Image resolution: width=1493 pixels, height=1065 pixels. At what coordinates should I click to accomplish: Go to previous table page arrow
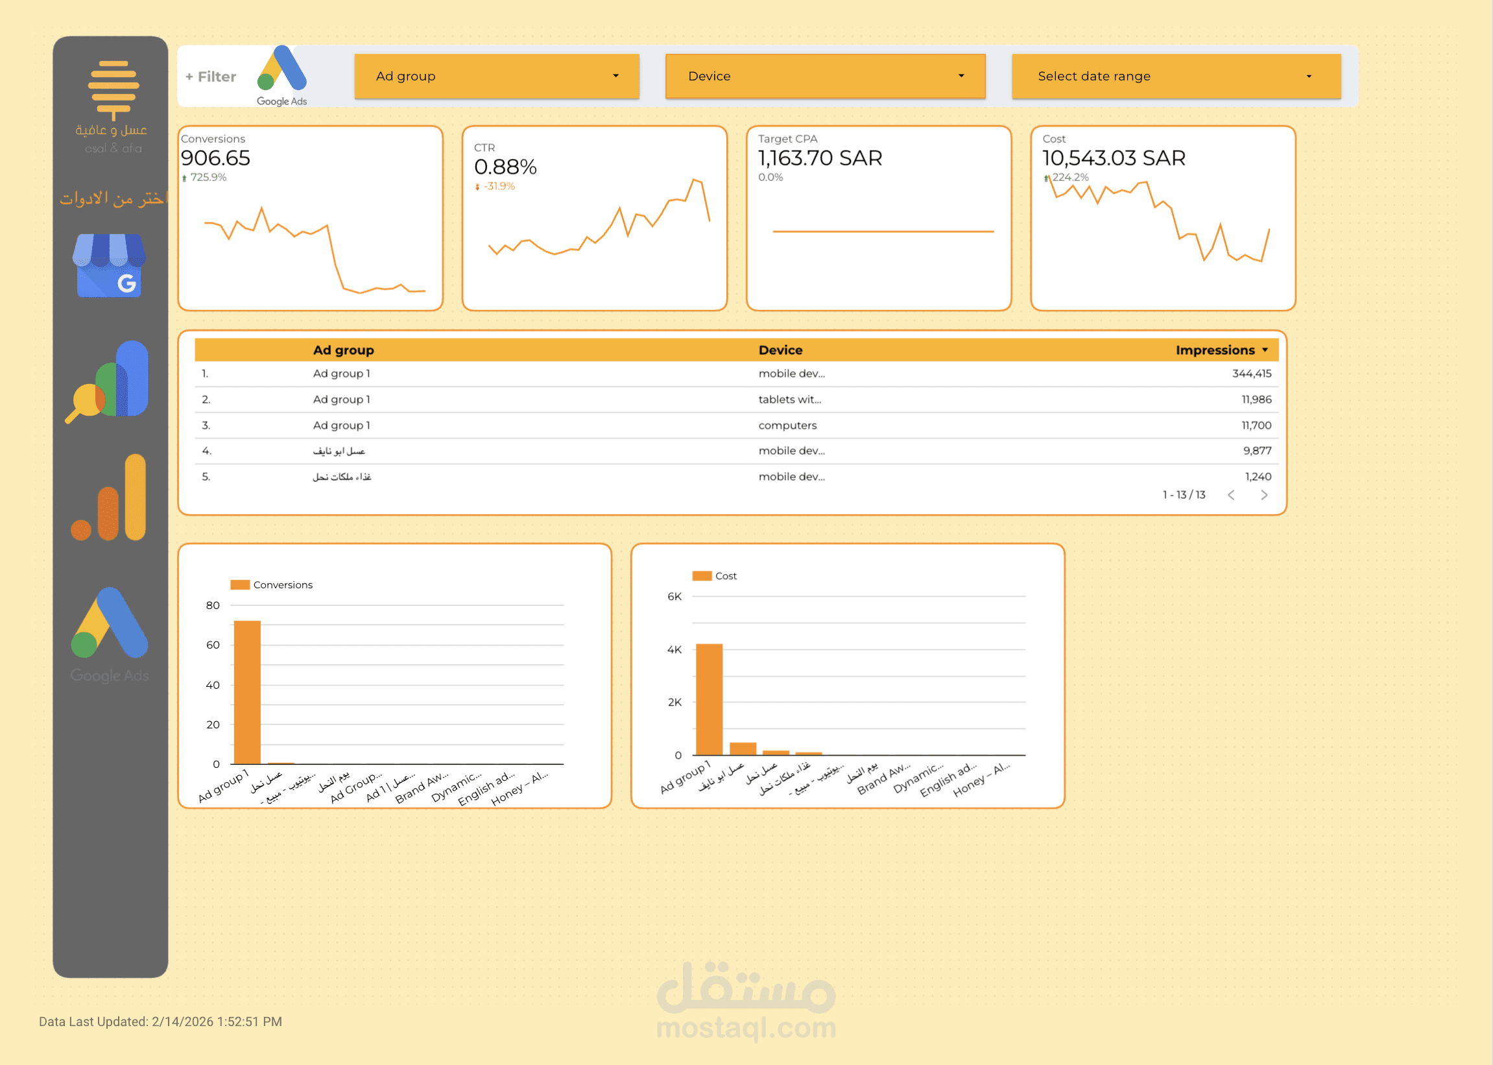(x=1231, y=495)
